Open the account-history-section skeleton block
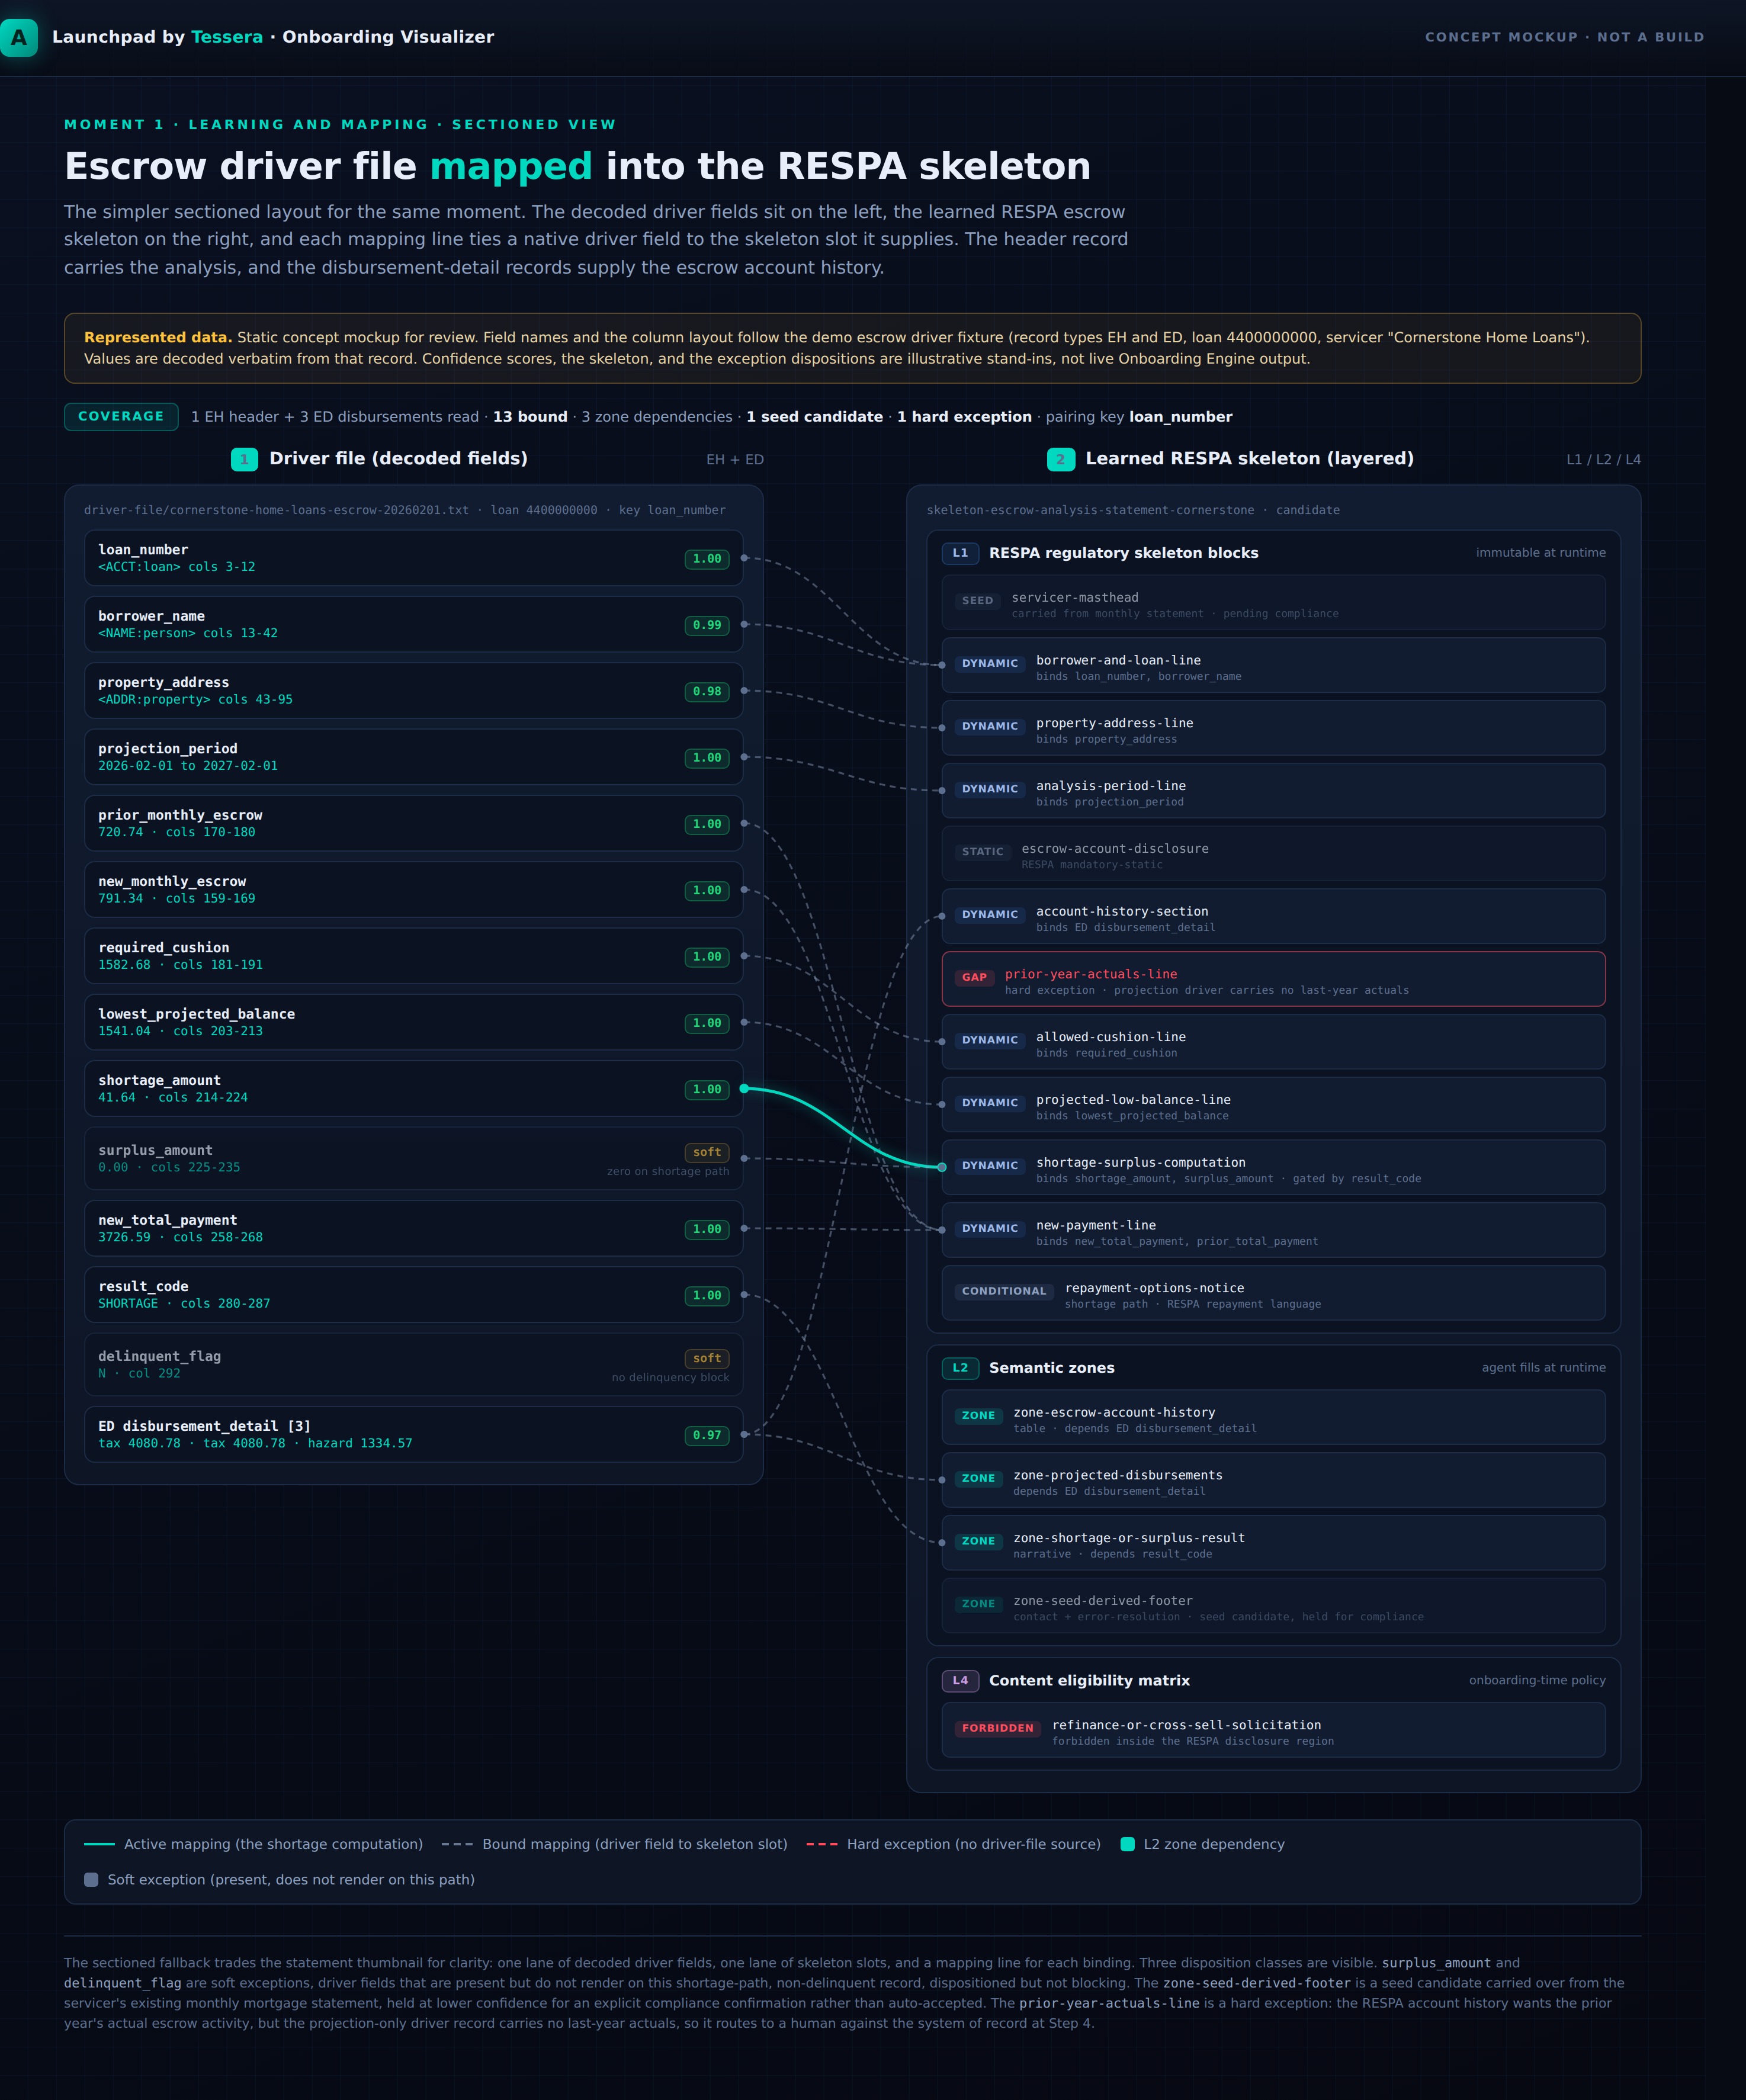 (1274, 916)
